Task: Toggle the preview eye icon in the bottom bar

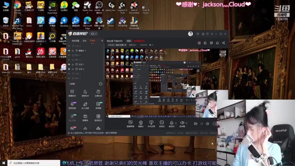Action: 202,124
